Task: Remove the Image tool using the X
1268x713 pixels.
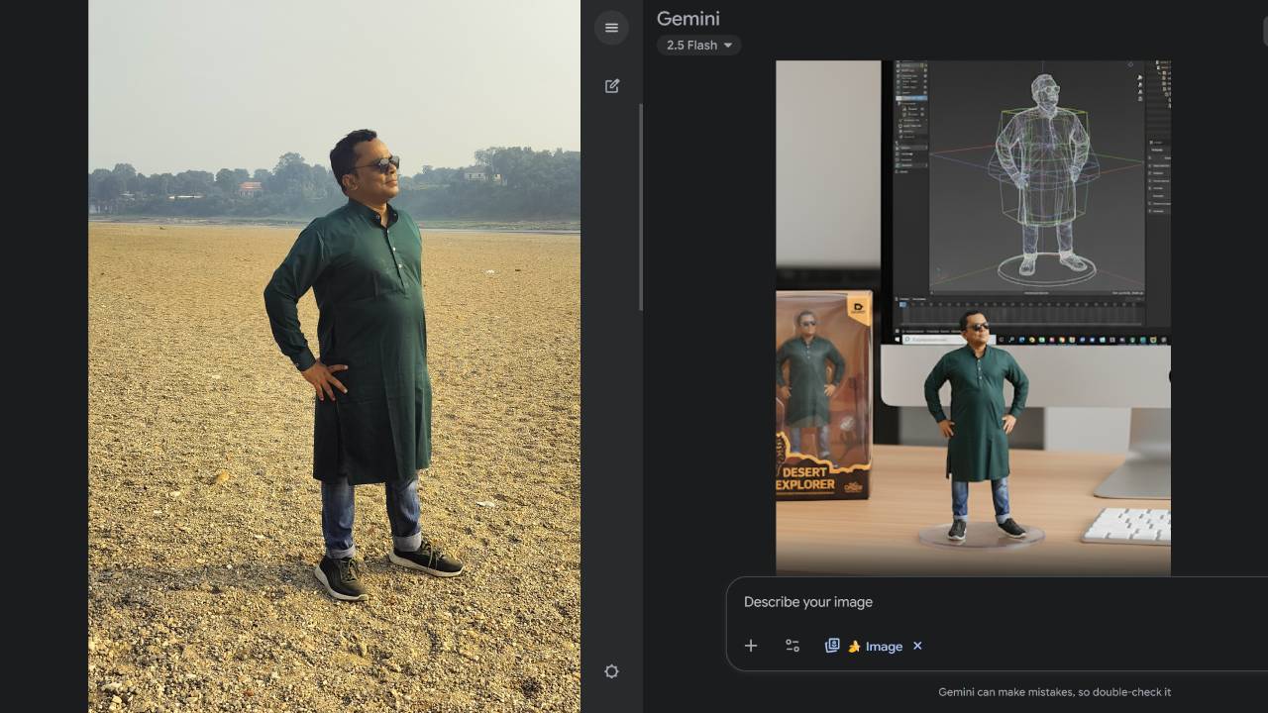Action: pos(917,646)
